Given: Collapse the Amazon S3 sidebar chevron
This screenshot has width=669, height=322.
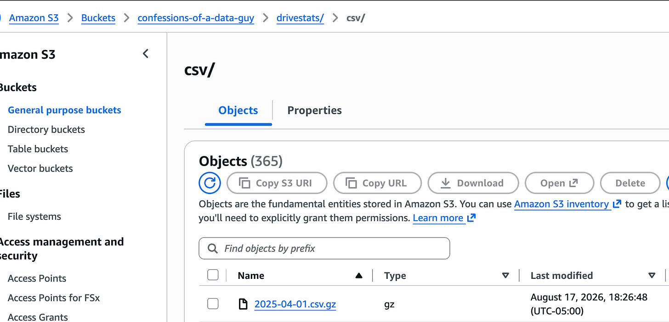Looking at the screenshot, I should pyautogui.click(x=146, y=54).
